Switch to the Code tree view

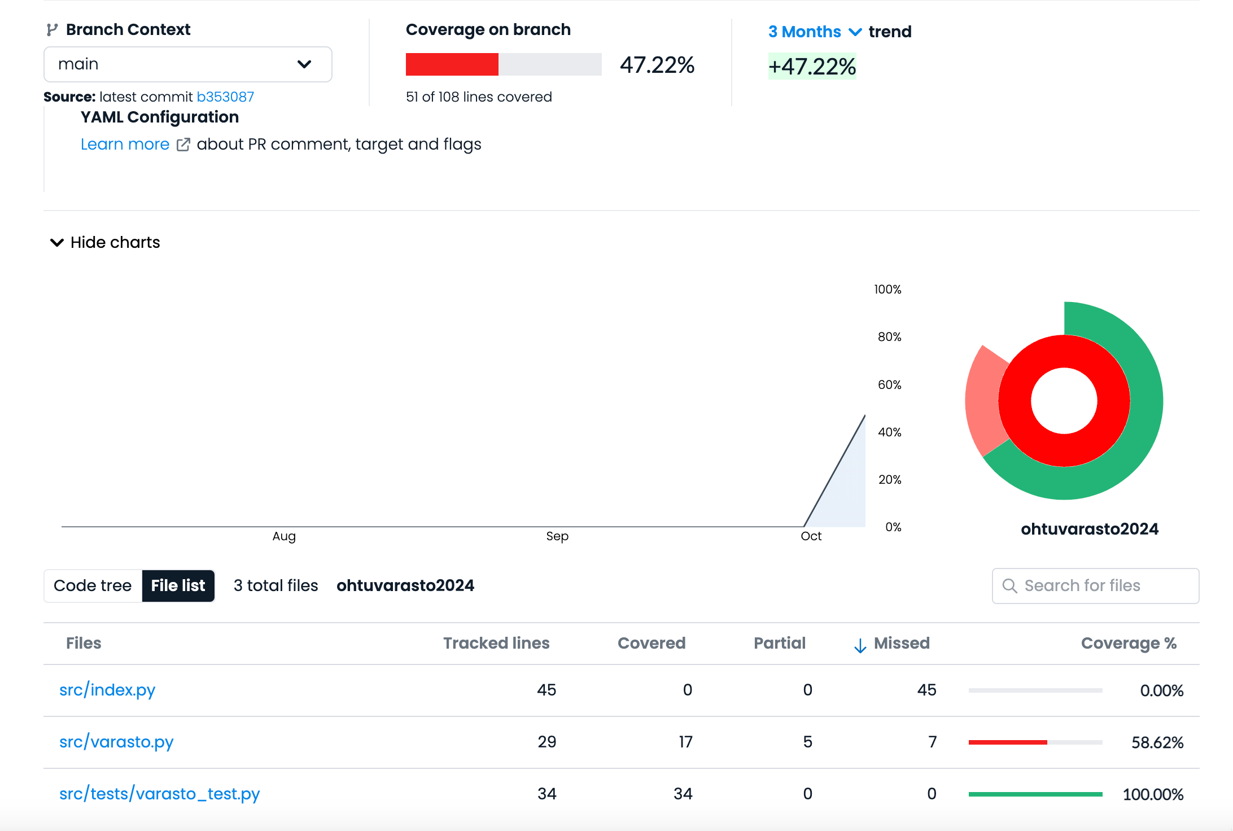(x=93, y=586)
